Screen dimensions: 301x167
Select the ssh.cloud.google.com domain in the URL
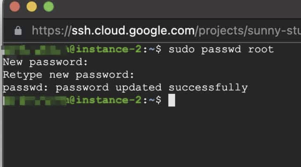click(133, 31)
